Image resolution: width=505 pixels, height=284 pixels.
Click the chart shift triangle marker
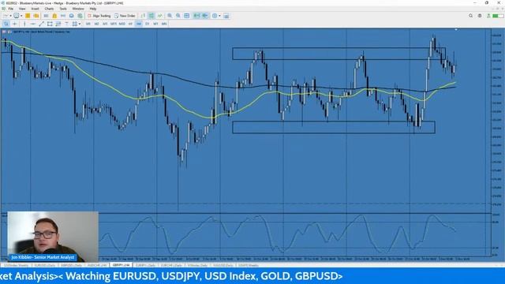click(456, 30)
